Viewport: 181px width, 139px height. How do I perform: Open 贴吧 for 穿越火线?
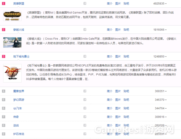pyautogui.click(x=126, y=30)
